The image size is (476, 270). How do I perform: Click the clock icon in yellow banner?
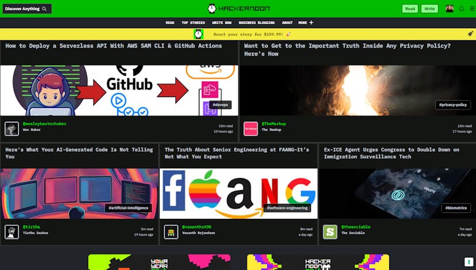(x=198, y=34)
